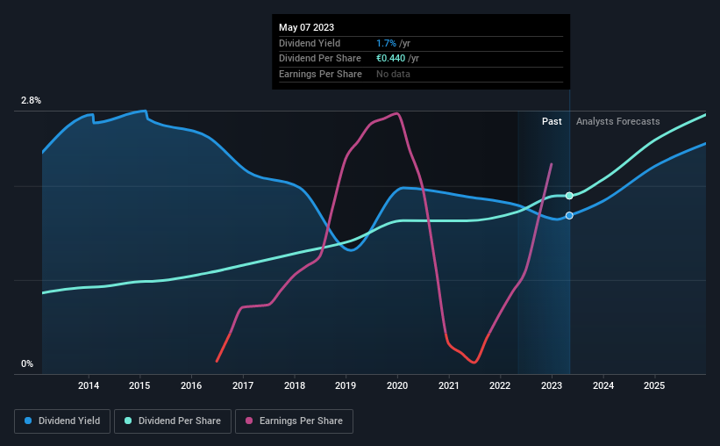The image size is (720, 446).
Task: Click the 2015 x-axis label
Action: (x=139, y=385)
